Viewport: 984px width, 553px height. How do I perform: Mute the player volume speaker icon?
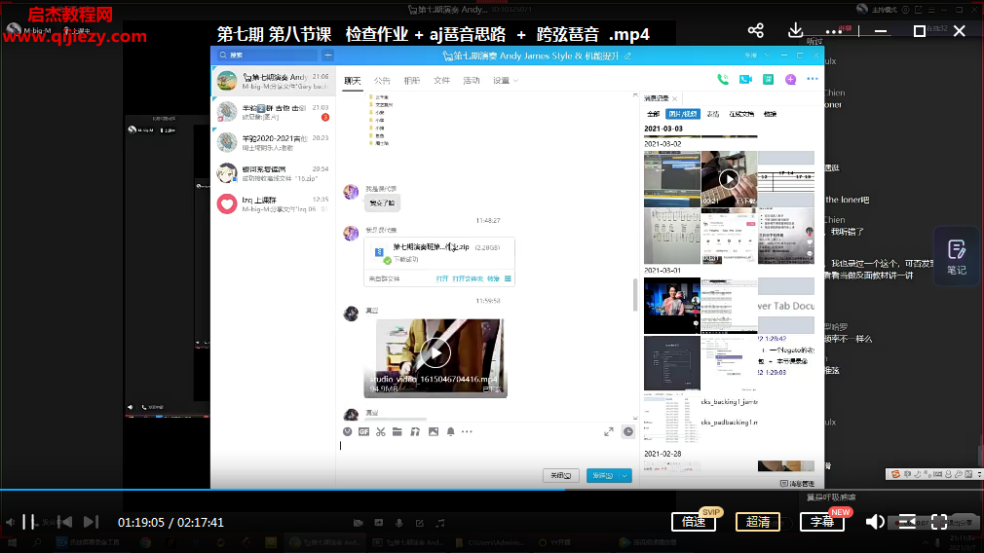click(875, 522)
